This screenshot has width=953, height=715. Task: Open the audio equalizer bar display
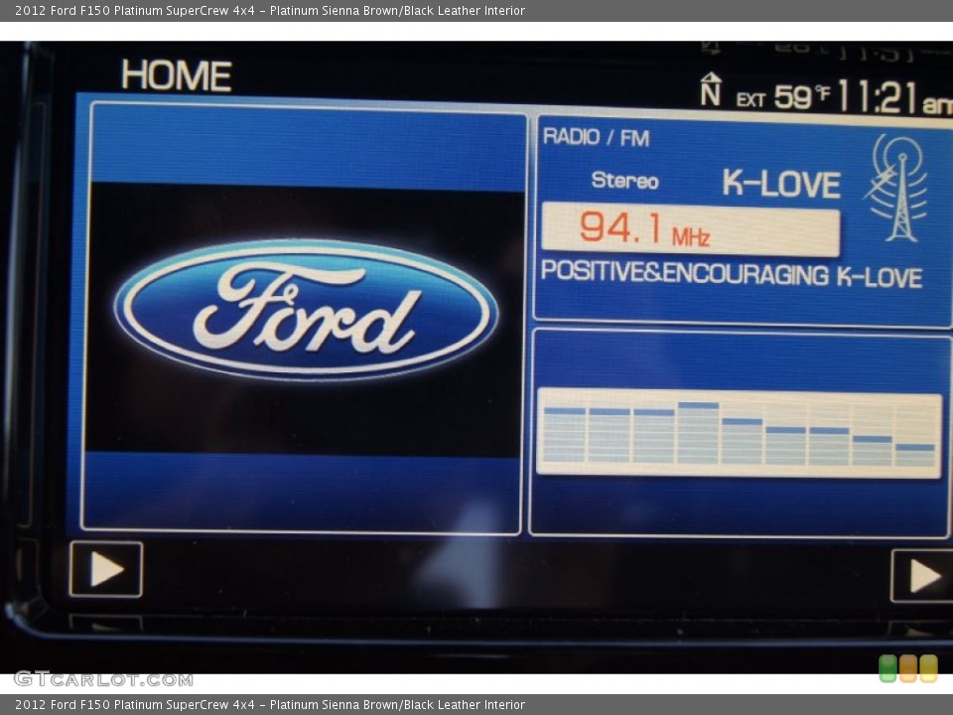pos(739,433)
